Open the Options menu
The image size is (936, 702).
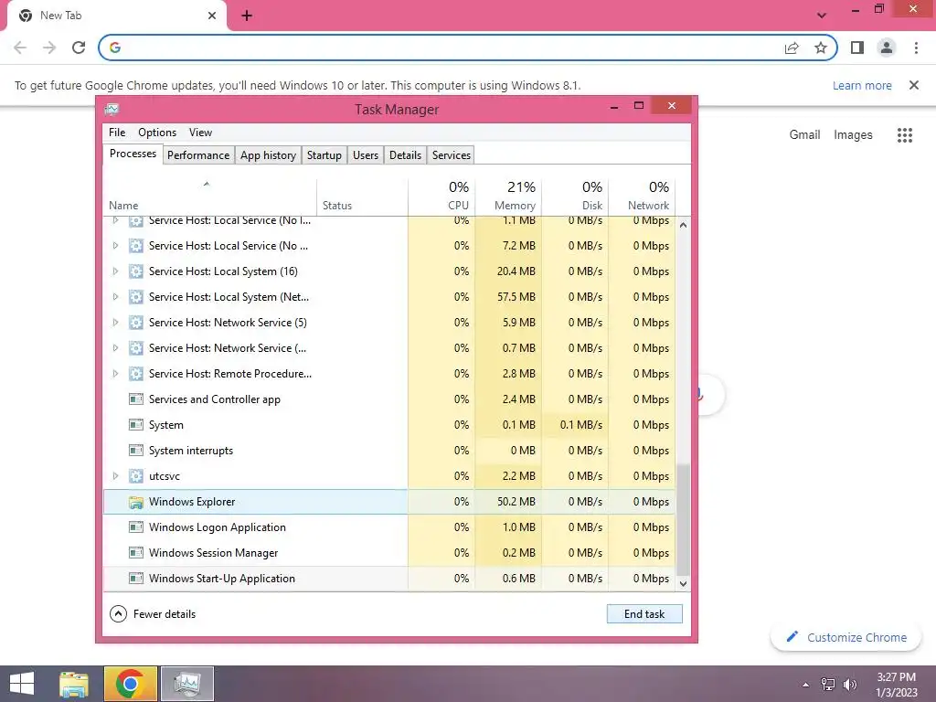tap(157, 133)
